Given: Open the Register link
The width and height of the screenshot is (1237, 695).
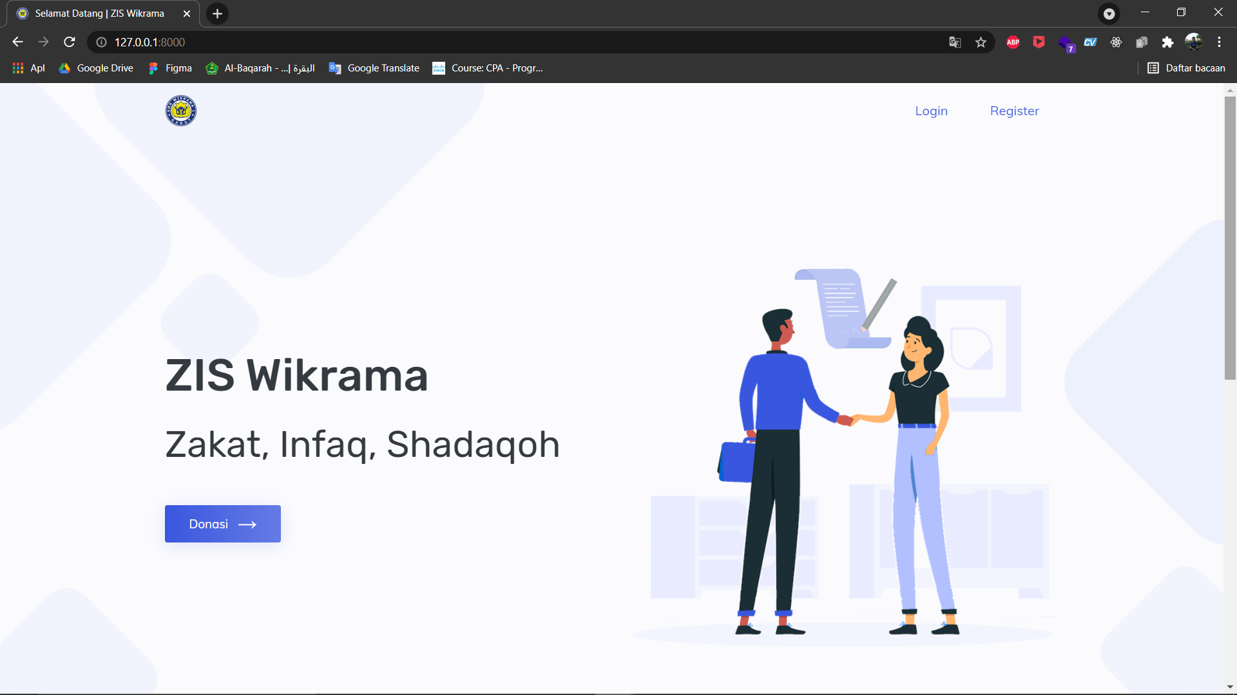Looking at the screenshot, I should coord(1014,111).
